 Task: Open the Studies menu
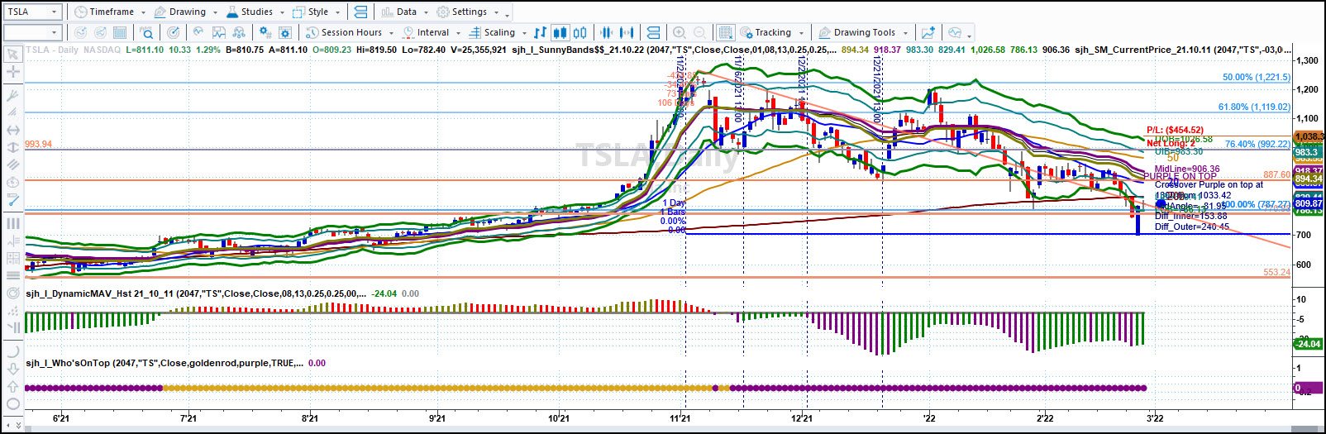[250, 12]
